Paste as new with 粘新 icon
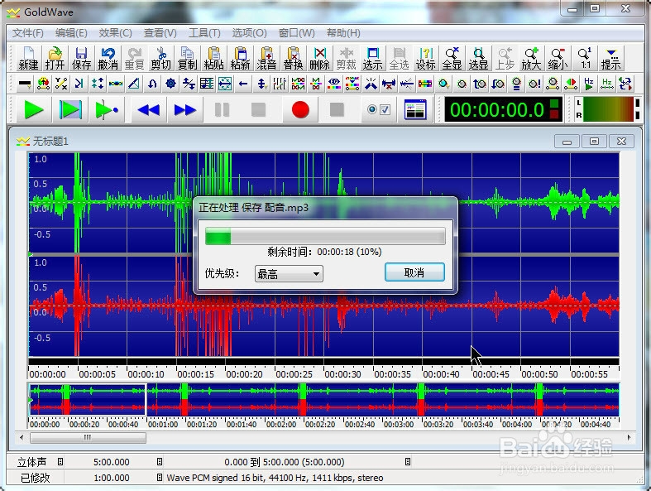 pos(241,58)
